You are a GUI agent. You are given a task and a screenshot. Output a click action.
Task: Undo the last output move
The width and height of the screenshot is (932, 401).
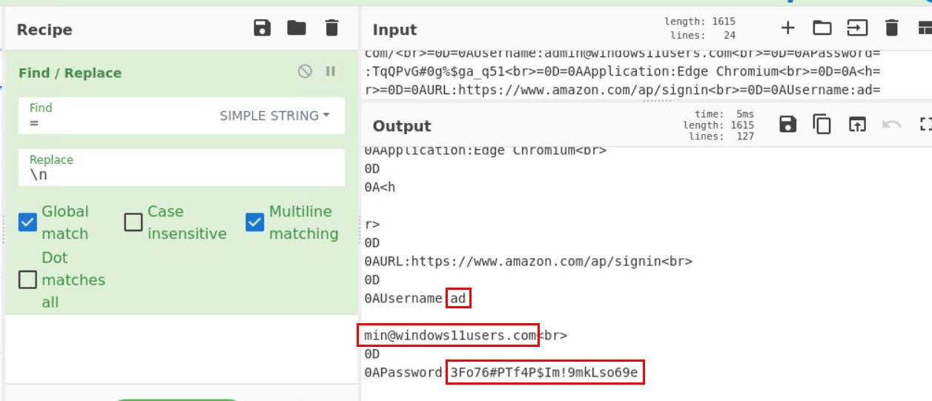tap(891, 125)
